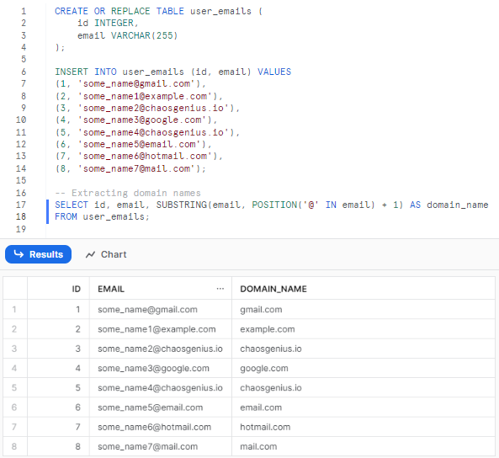Click the 'Extracting domain names' comment line
Image resolution: width=499 pixels, height=458 pixels.
[128, 193]
